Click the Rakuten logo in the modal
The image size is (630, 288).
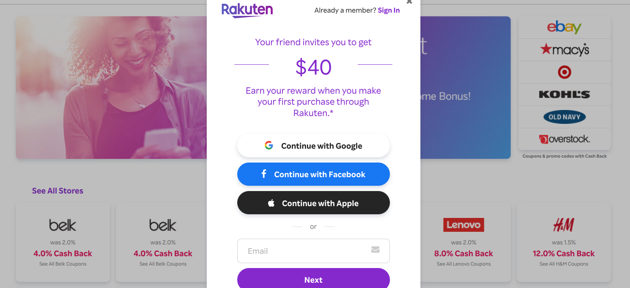[x=247, y=10]
